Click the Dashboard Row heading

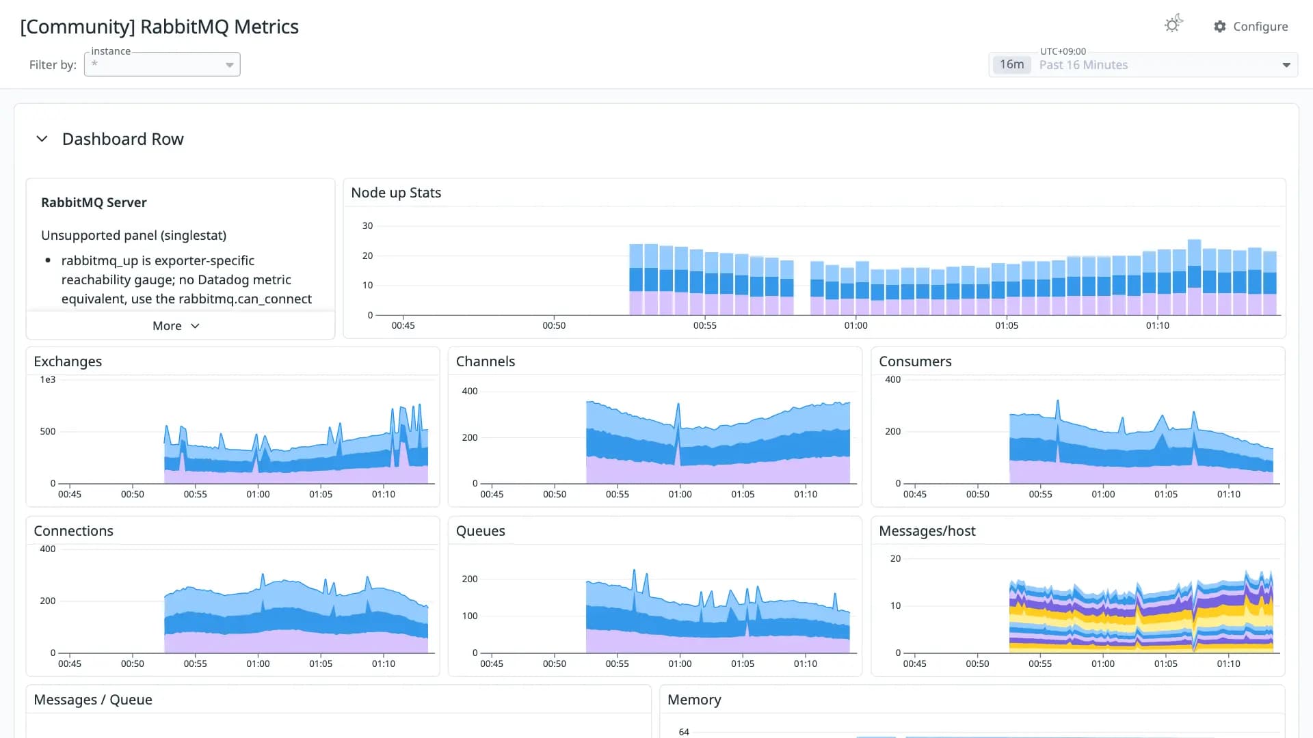pos(123,139)
